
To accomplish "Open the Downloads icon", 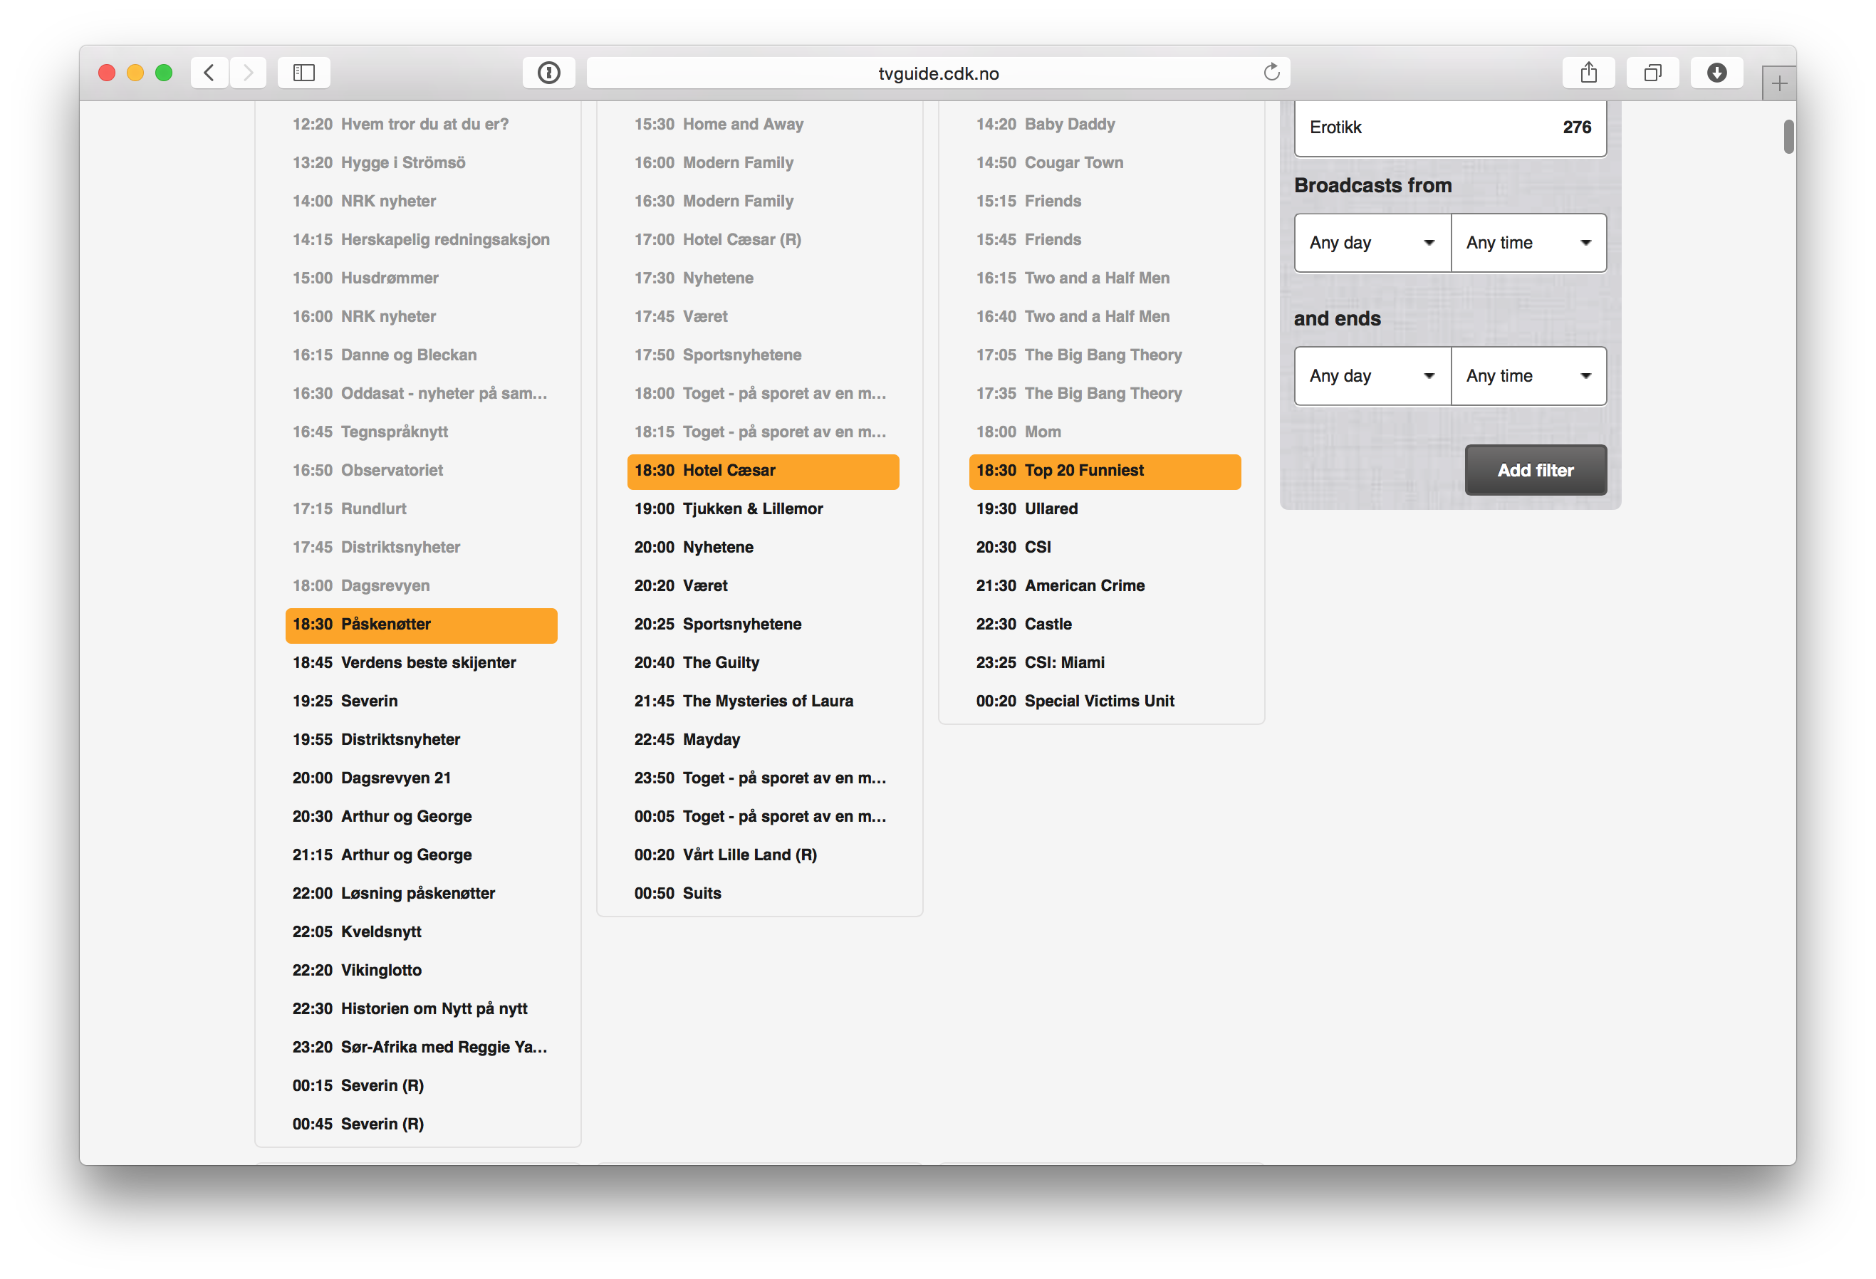I will click(x=1716, y=73).
